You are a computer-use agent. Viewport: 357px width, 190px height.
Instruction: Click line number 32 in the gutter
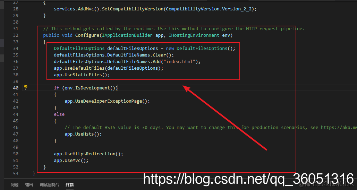(x=16, y=35)
